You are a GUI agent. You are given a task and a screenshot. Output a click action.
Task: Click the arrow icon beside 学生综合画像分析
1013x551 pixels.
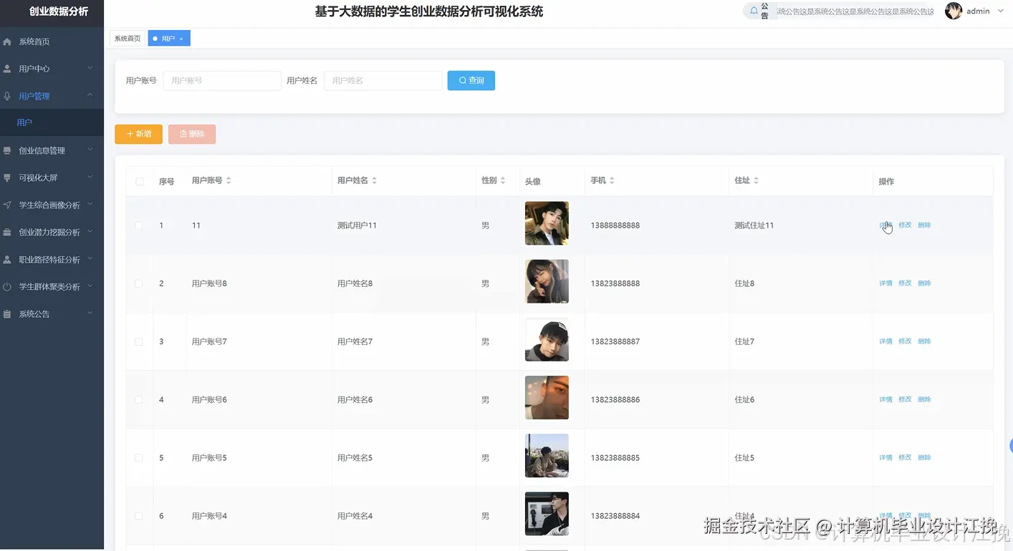(7, 205)
